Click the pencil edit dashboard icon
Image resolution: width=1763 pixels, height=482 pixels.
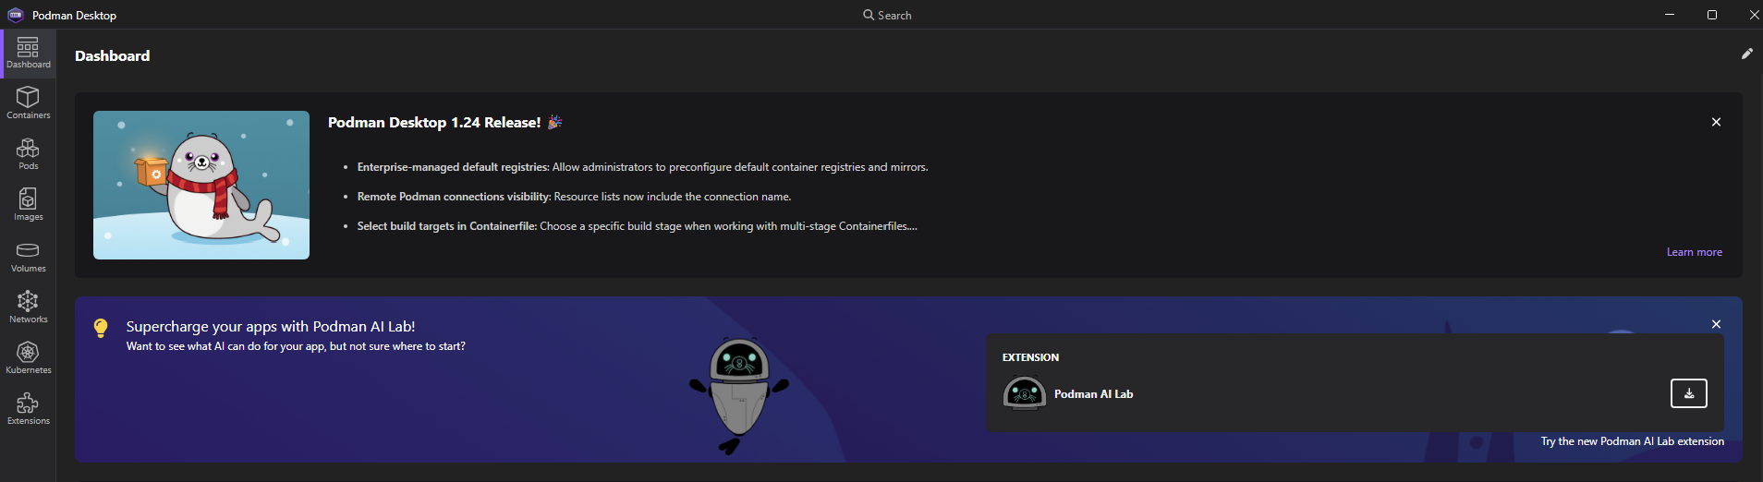click(x=1746, y=54)
